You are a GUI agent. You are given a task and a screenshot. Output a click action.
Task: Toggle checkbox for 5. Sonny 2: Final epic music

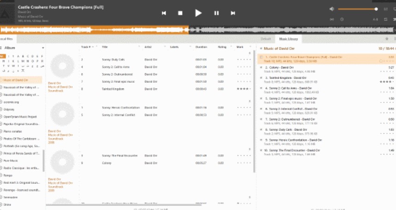pyautogui.click(x=261, y=99)
